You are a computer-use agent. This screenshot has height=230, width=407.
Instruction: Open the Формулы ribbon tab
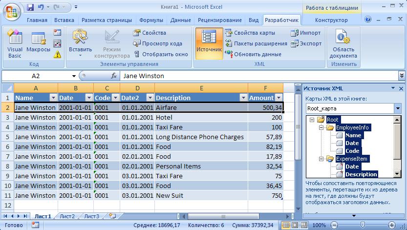click(x=151, y=20)
